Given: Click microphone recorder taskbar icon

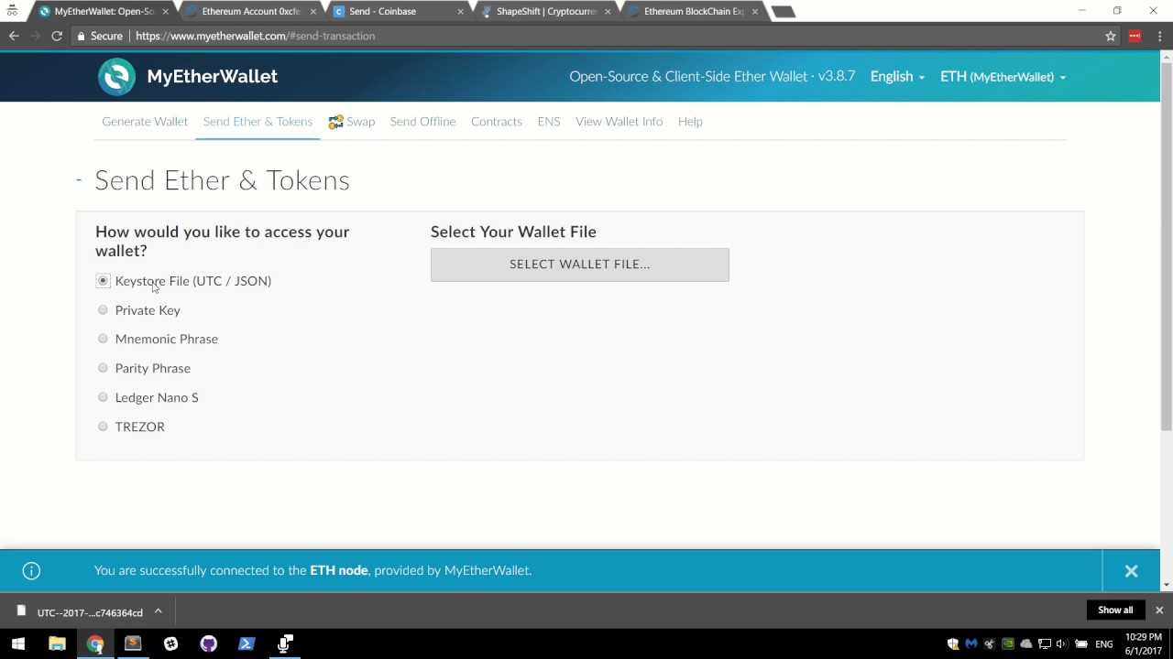Looking at the screenshot, I should [x=285, y=643].
